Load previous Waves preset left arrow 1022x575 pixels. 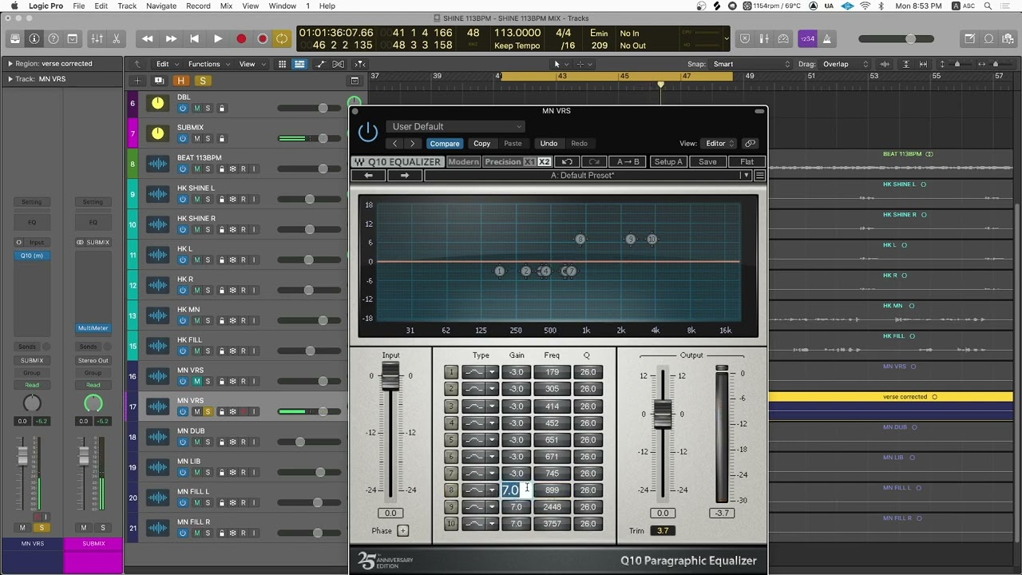coord(368,176)
